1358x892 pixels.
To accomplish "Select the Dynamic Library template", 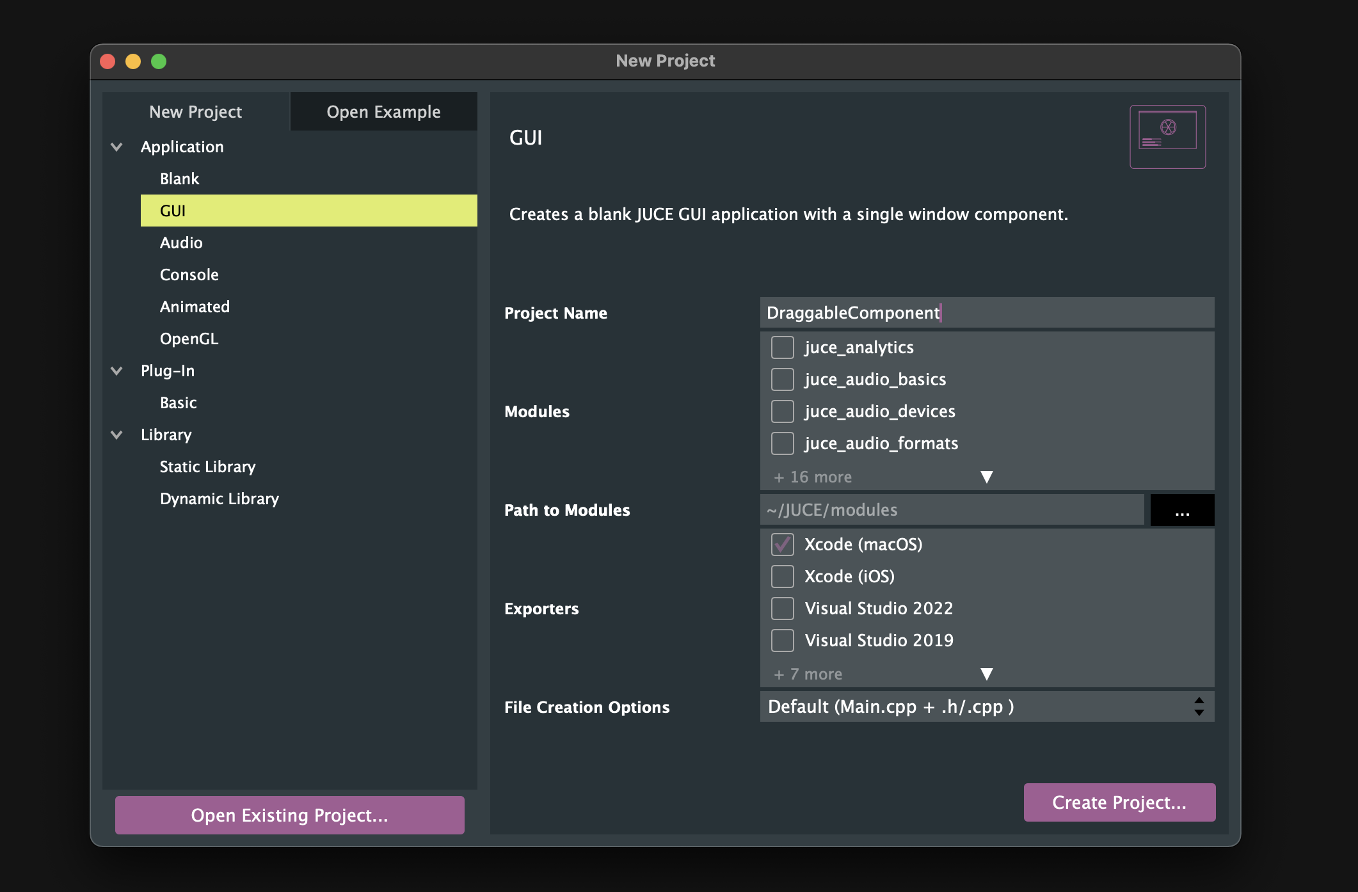I will (309, 499).
